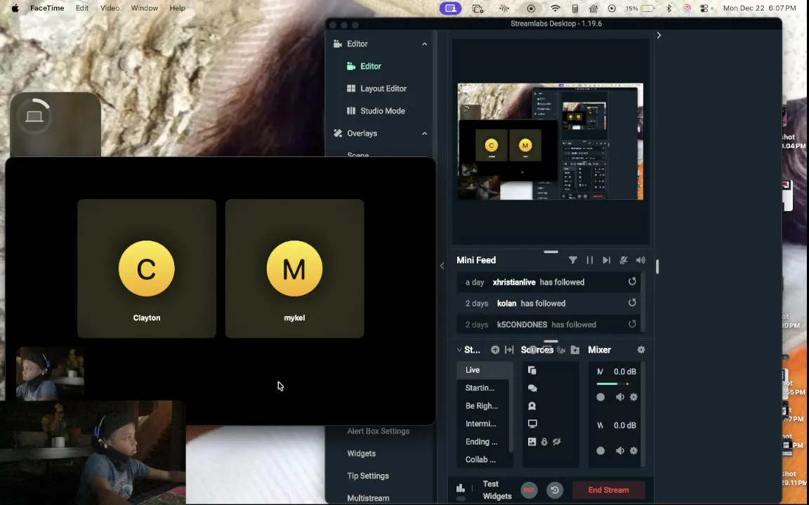Collapse the Scenes collection dropdown
This screenshot has width=809, height=505.
pyautogui.click(x=459, y=349)
